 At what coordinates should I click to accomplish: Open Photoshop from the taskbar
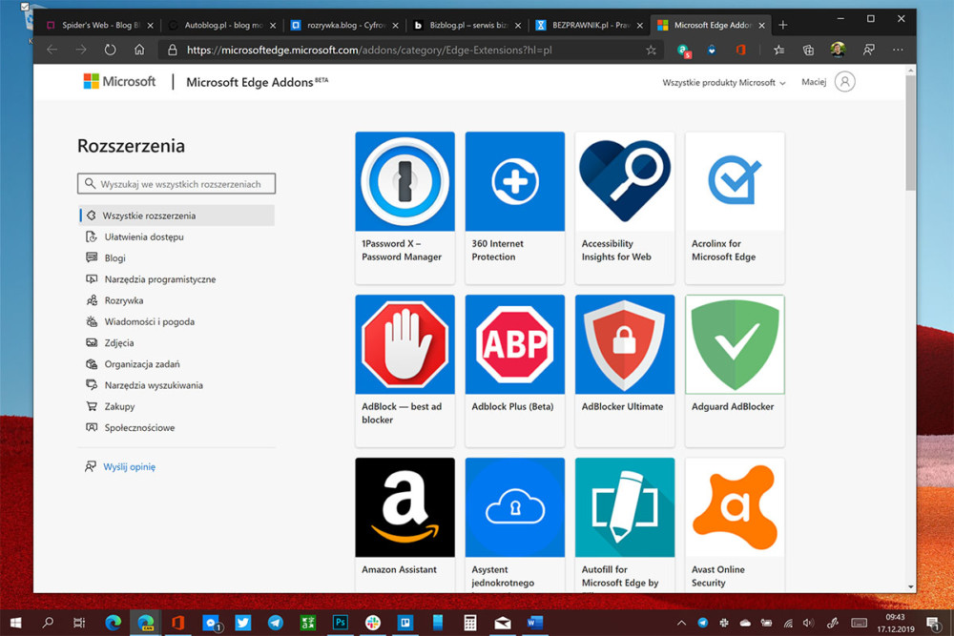341,623
